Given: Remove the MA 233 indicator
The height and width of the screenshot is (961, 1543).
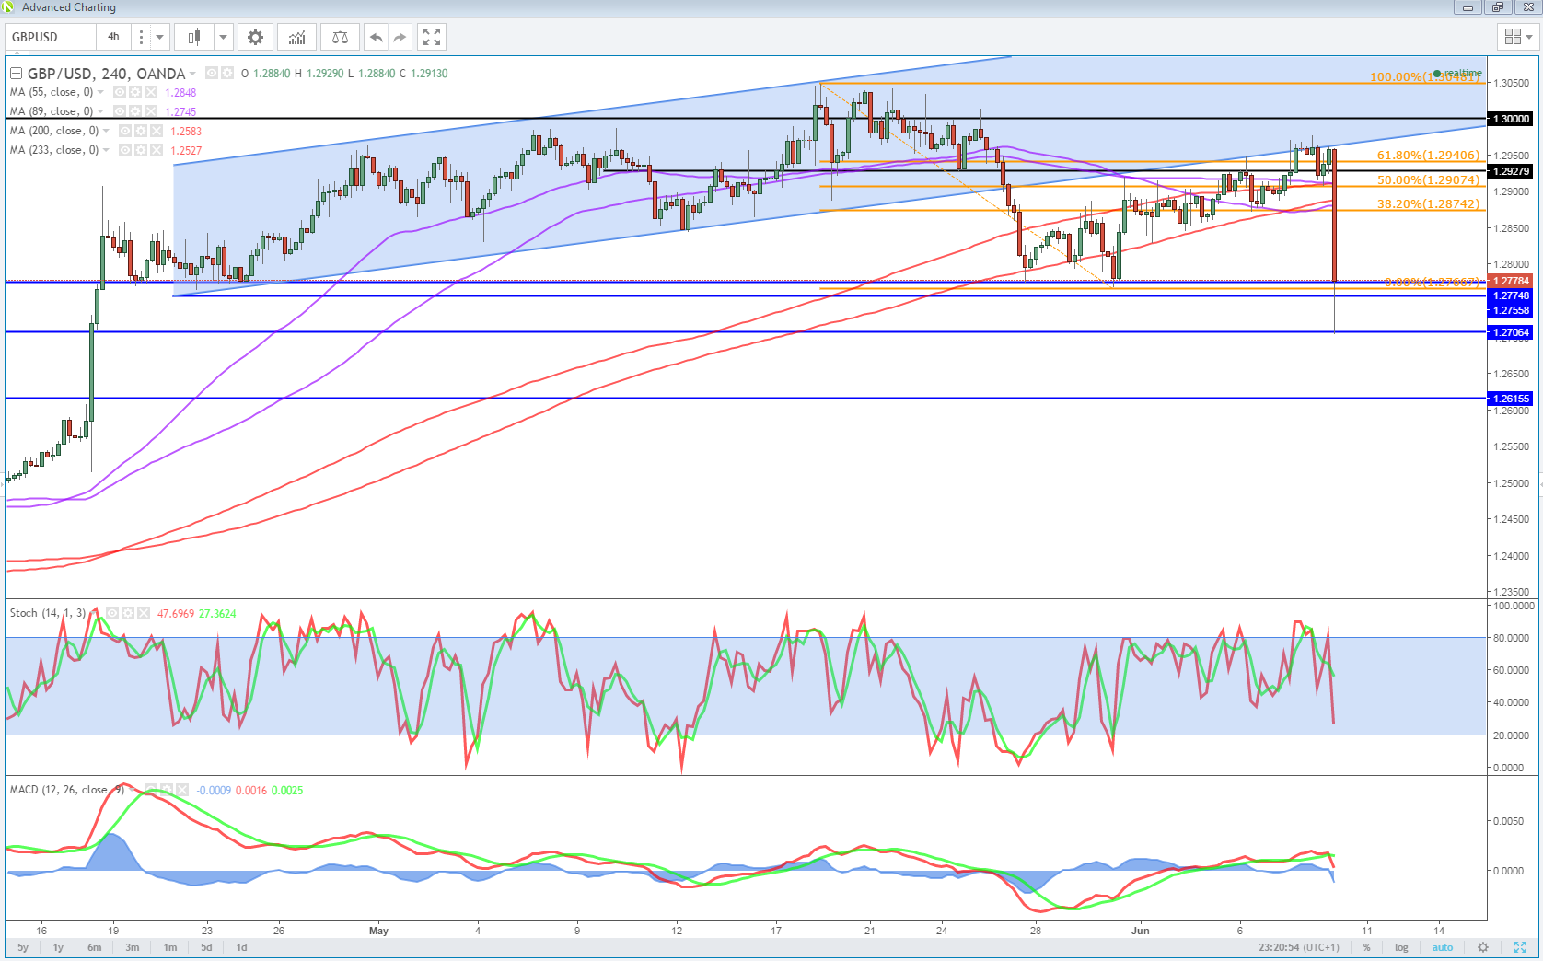Looking at the screenshot, I should pos(157,150).
